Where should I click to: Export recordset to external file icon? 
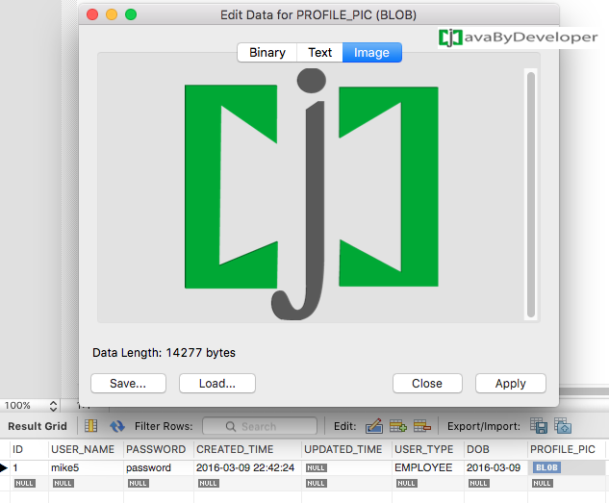click(x=539, y=426)
